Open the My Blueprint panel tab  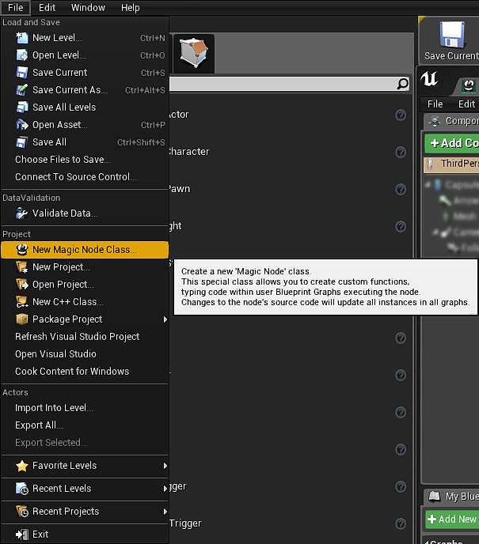(x=453, y=497)
